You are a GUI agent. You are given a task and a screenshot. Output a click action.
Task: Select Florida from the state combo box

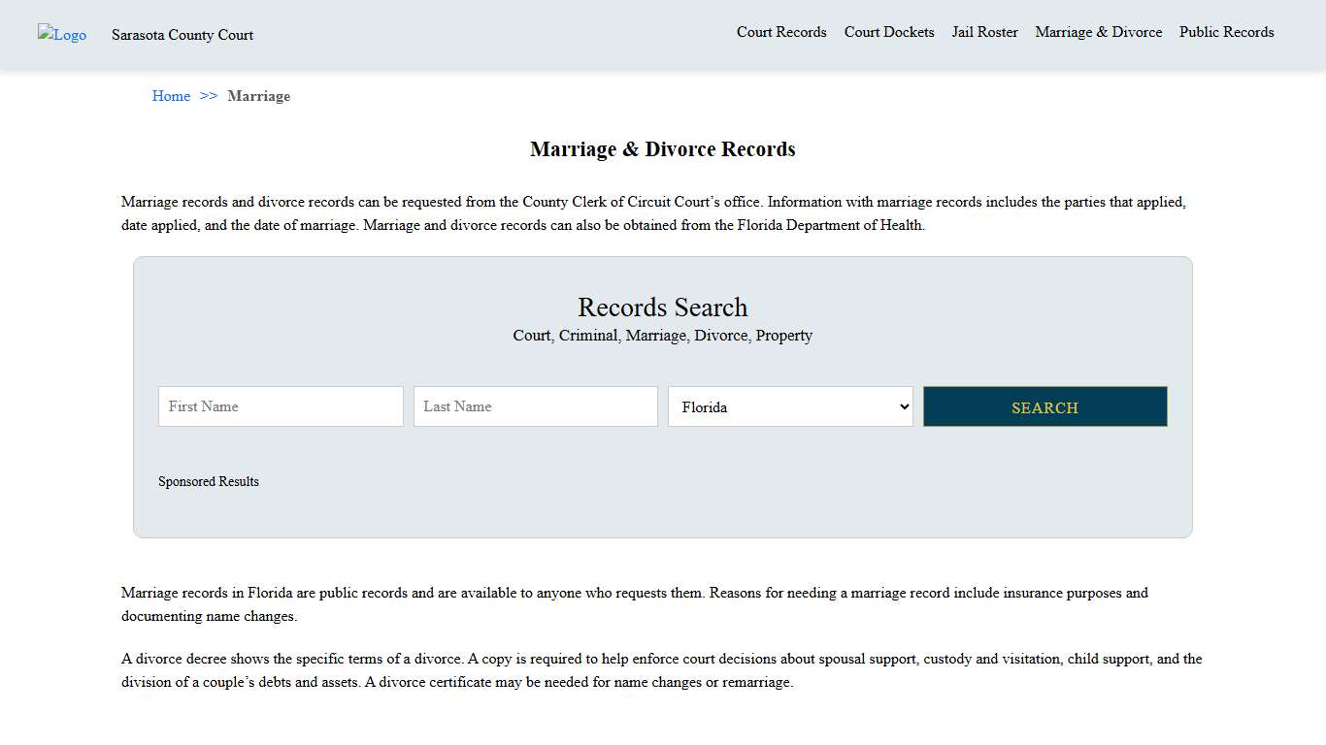tap(790, 406)
